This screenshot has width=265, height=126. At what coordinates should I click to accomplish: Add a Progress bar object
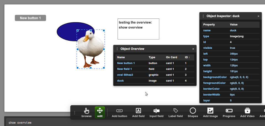click(x=229, y=112)
